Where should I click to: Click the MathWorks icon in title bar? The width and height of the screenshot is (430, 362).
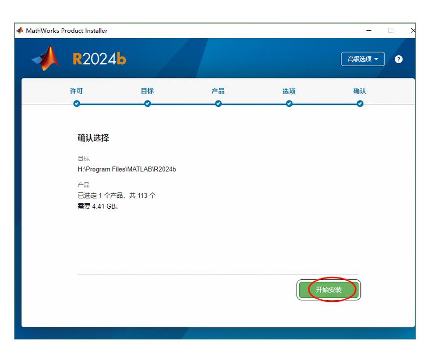pyautogui.click(x=20, y=30)
